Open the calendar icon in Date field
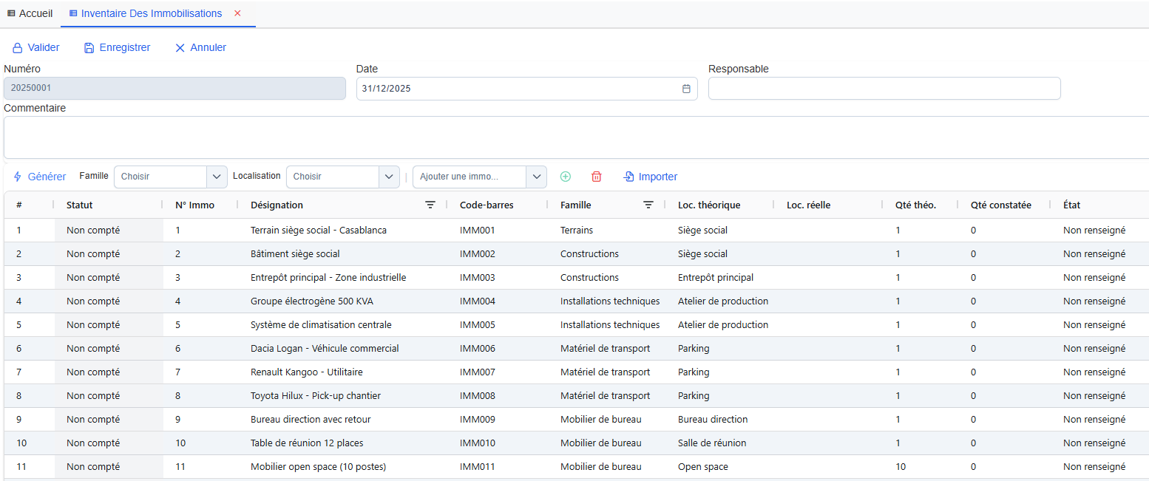Viewport: 1149px width, 481px height. click(x=686, y=89)
